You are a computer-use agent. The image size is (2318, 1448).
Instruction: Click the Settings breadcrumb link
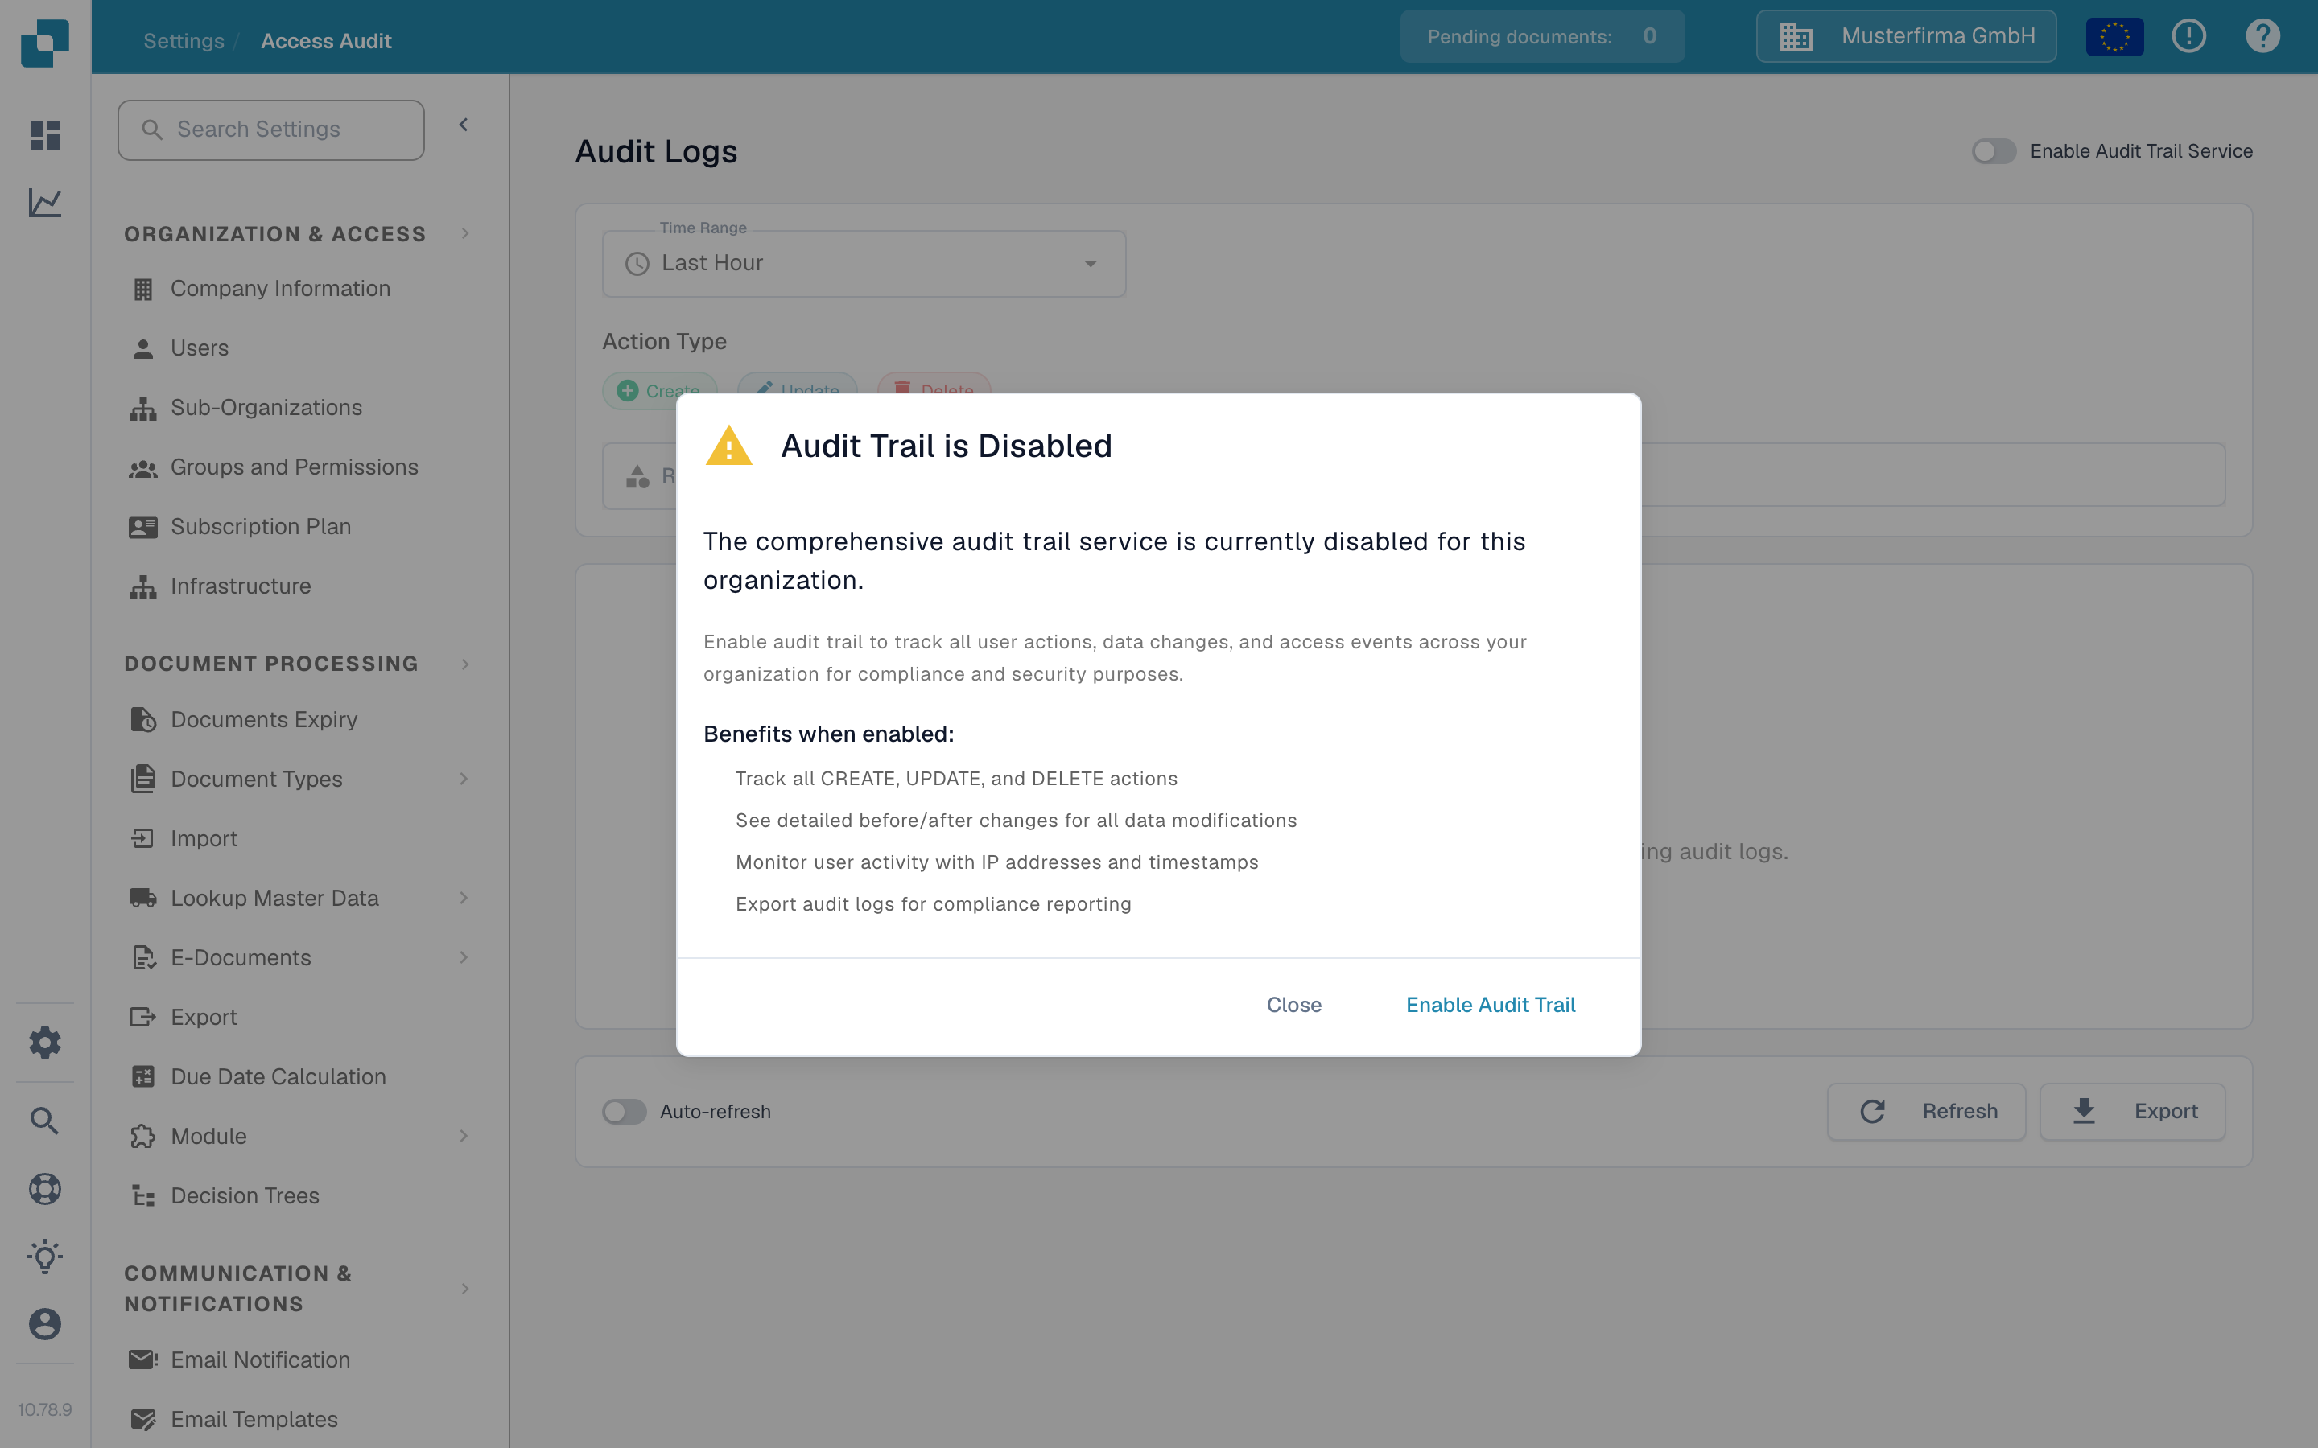184,41
